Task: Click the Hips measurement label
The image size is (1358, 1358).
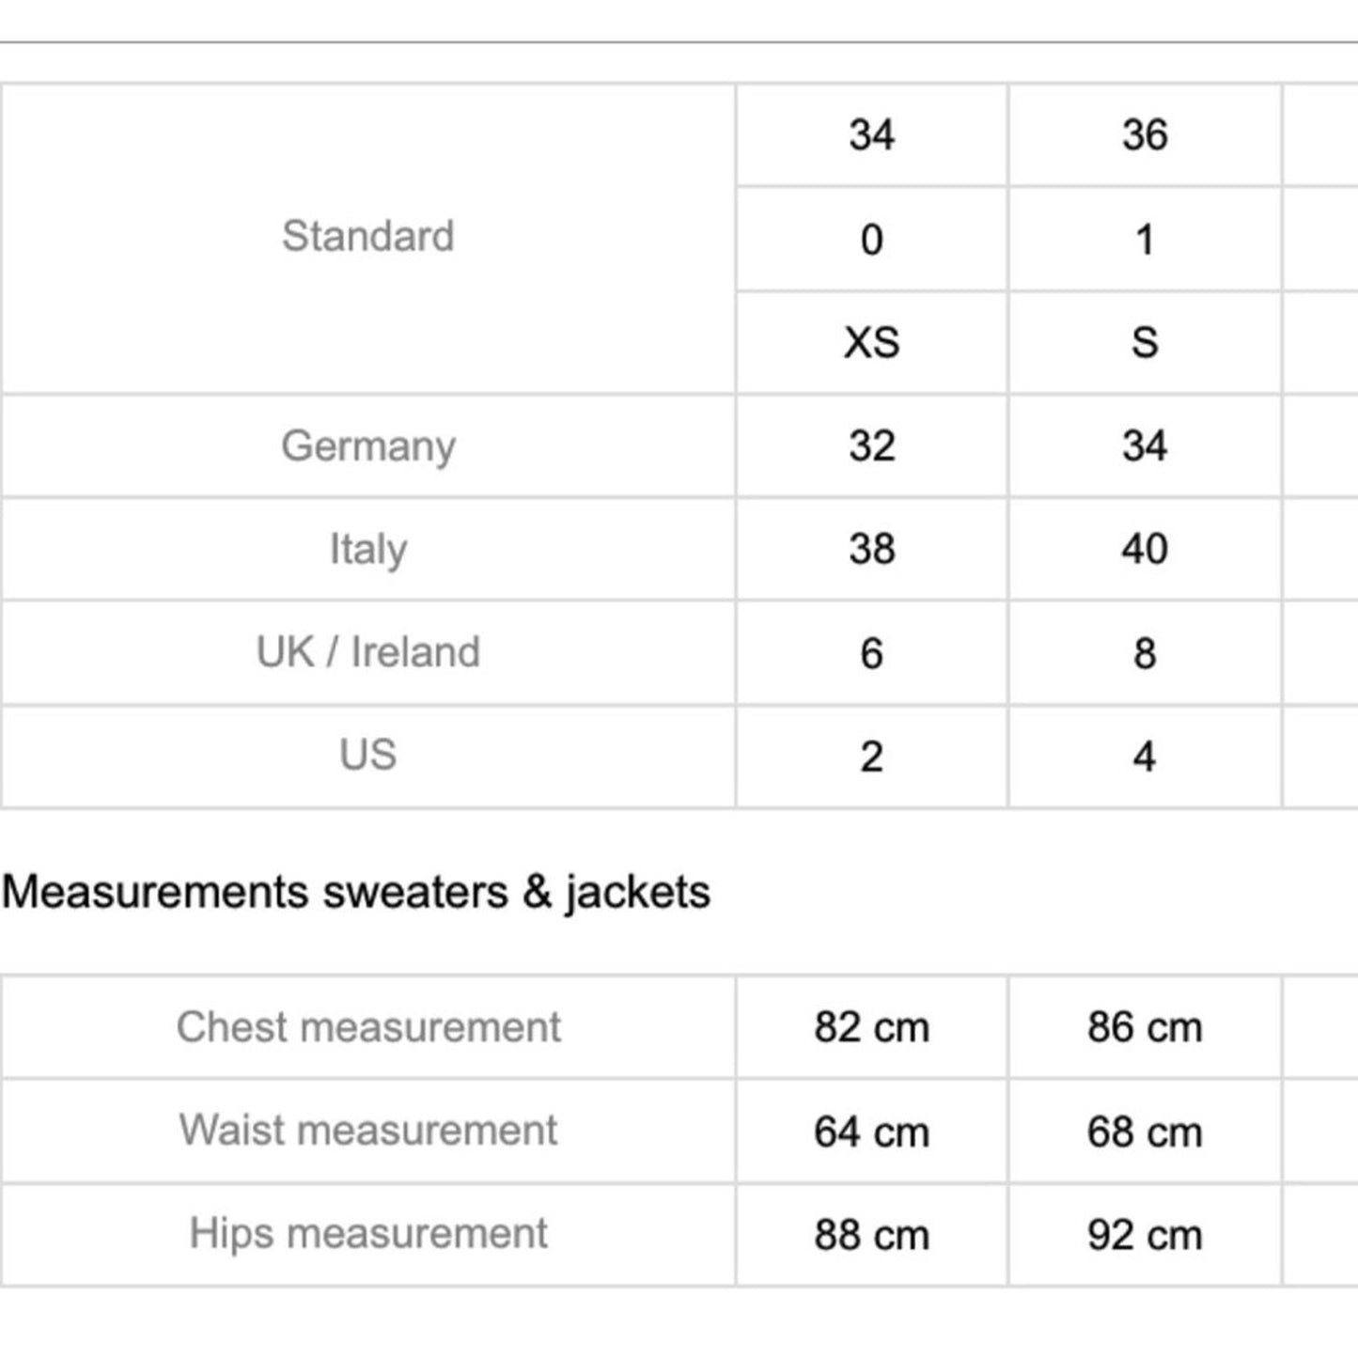Action: (x=367, y=1234)
